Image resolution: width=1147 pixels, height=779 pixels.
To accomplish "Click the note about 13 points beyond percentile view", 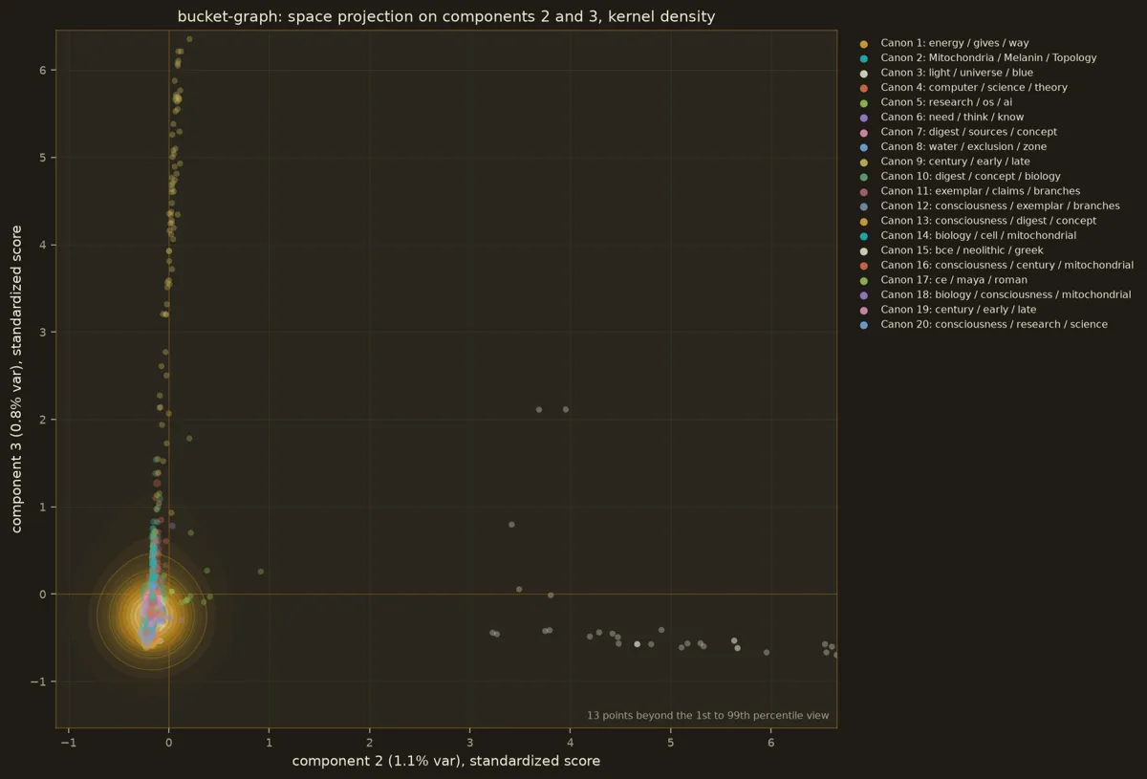I will point(707,715).
